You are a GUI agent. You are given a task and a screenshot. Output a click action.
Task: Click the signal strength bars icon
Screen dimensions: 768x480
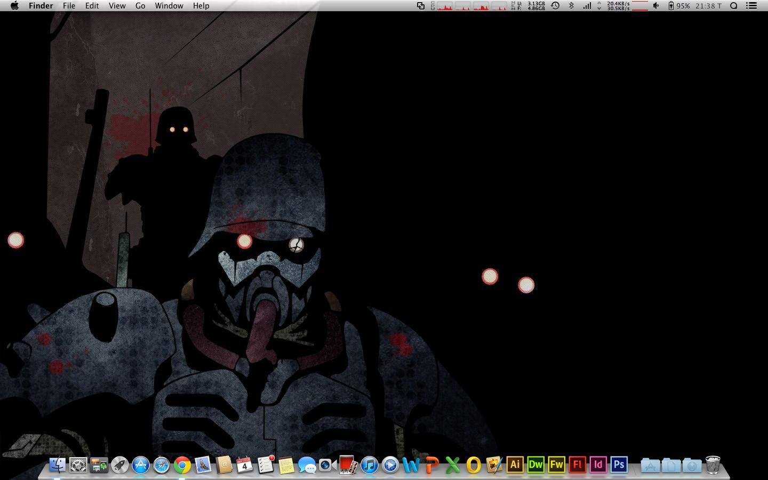[x=587, y=6]
